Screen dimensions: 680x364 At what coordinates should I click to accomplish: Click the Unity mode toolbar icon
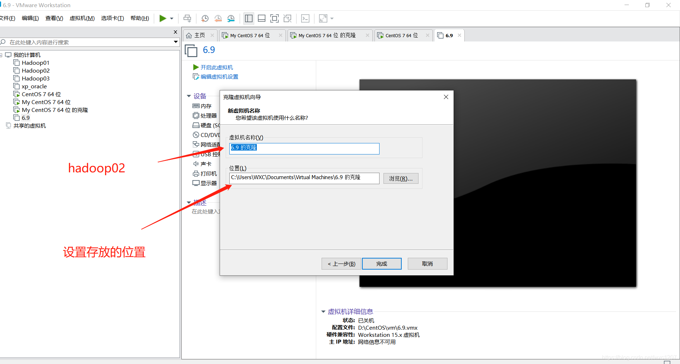click(287, 18)
